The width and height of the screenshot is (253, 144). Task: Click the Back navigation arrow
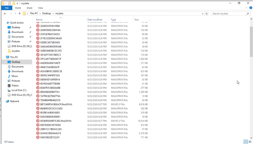5,14
